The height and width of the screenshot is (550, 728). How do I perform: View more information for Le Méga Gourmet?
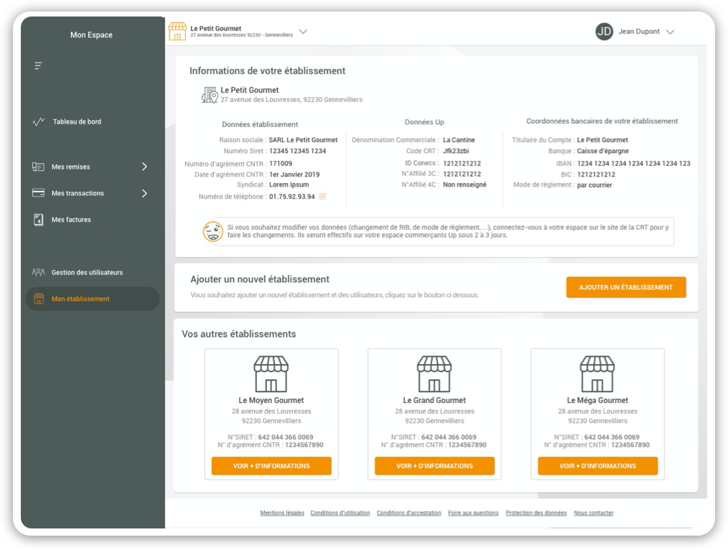(x=597, y=466)
